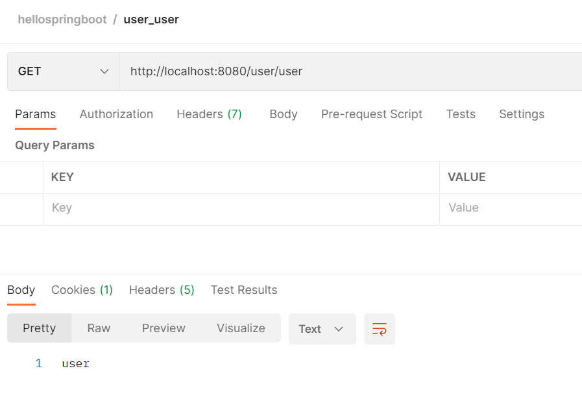Open the GET method dropdown
Viewport: 582px width, 399px height.
[64, 71]
